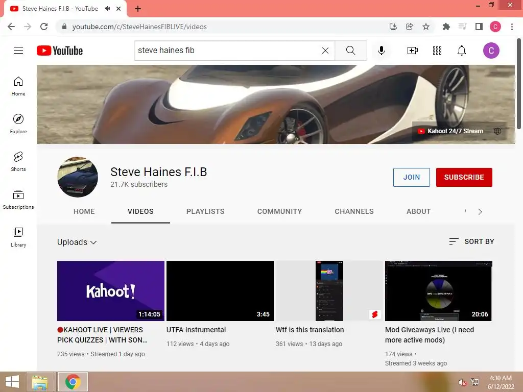Open a new browser tab
This screenshot has width=523, height=392.
138,9
